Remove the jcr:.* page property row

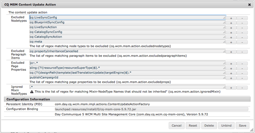(242, 64)
